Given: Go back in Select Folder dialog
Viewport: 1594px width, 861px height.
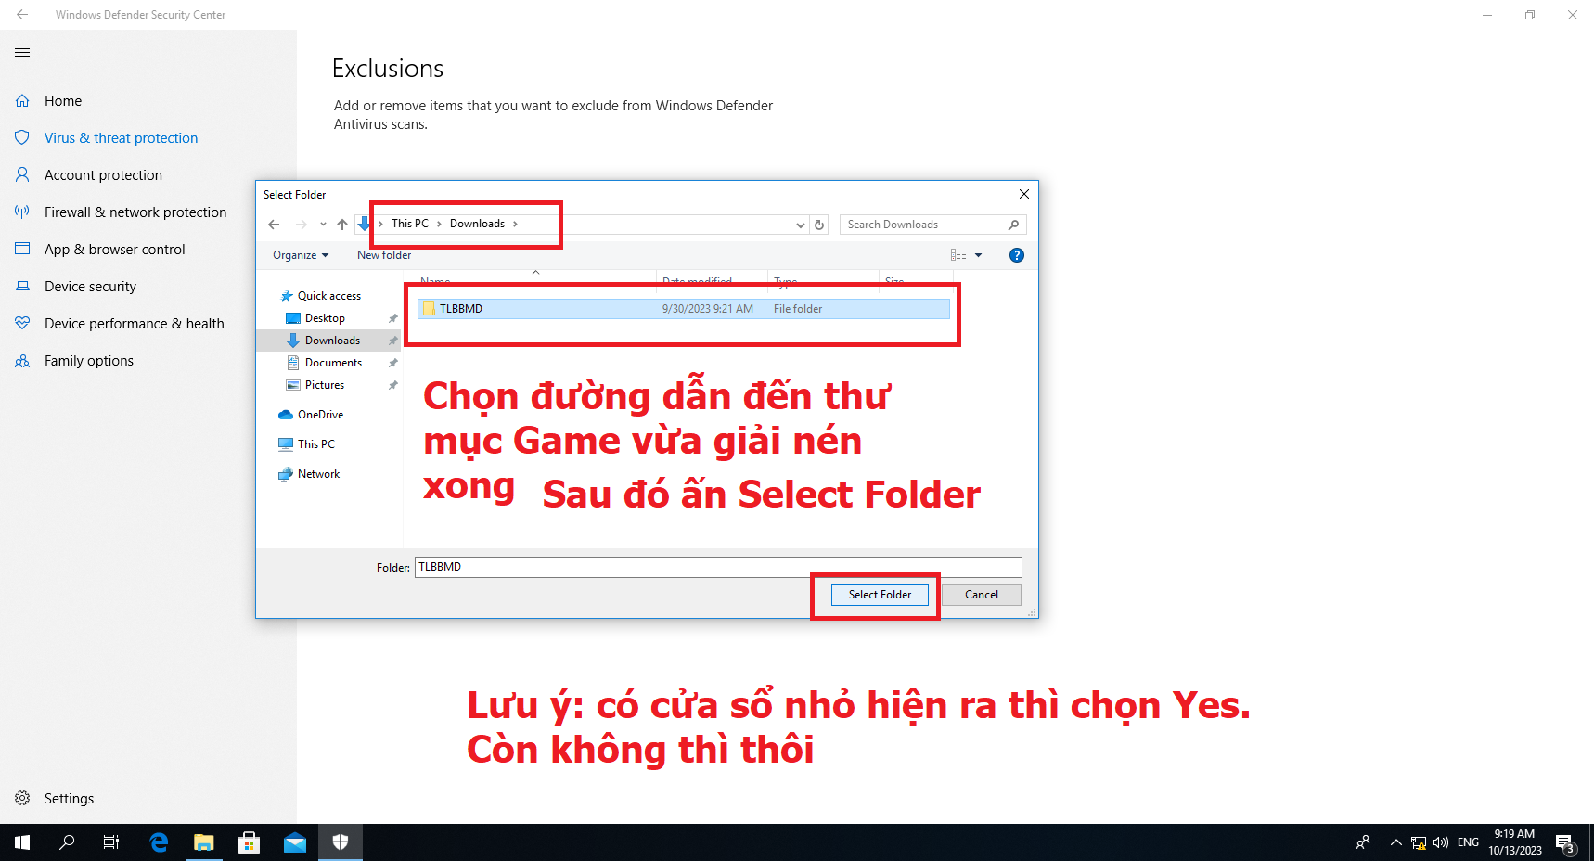Looking at the screenshot, I should tap(274, 225).
